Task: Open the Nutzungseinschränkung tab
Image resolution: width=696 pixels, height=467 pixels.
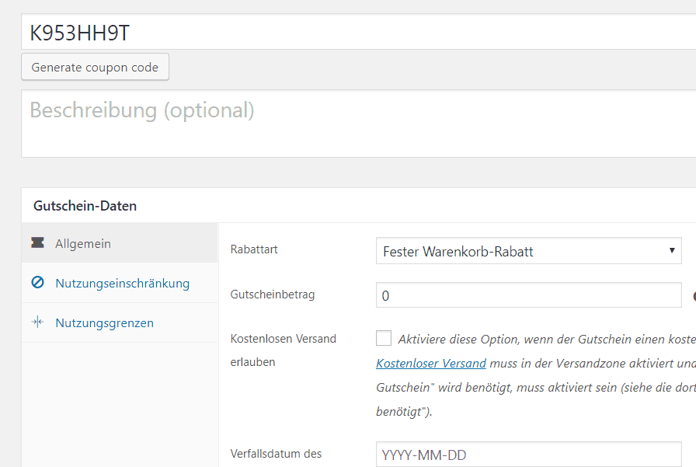Action: (x=122, y=283)
